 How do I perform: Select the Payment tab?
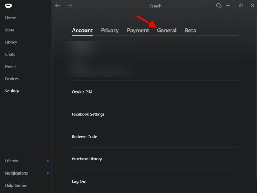coord(138,31)
